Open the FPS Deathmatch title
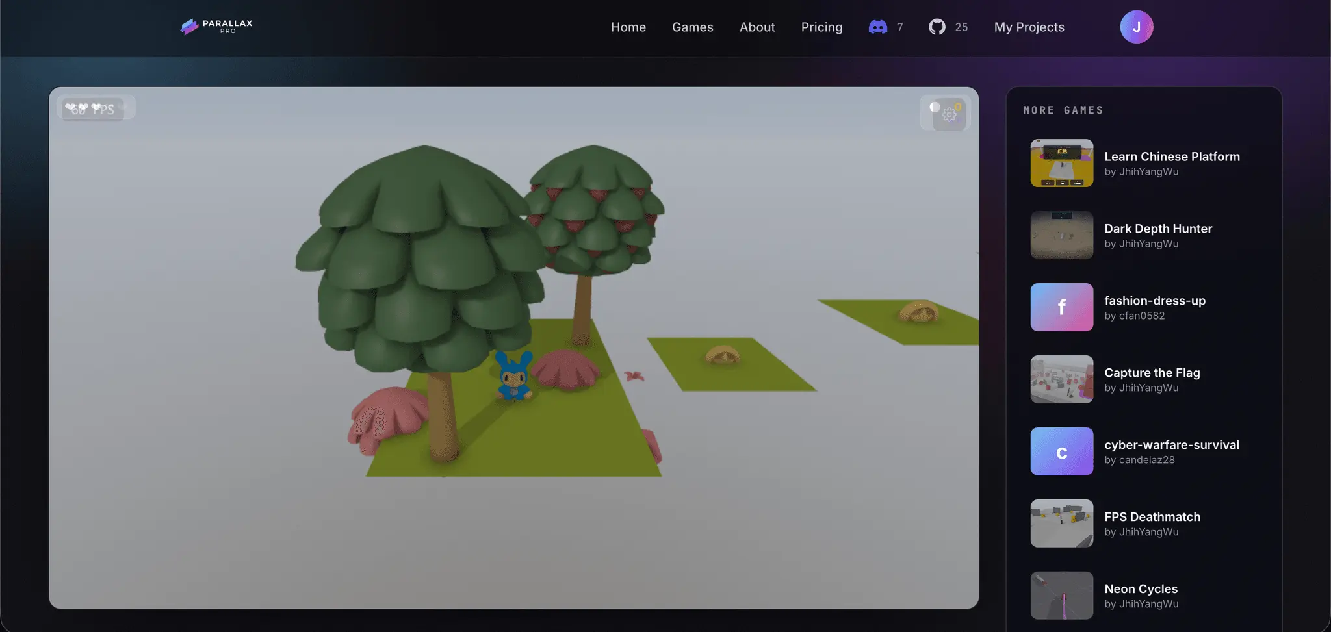The height and width of the screenshot is (632, 1331). 1152,517
